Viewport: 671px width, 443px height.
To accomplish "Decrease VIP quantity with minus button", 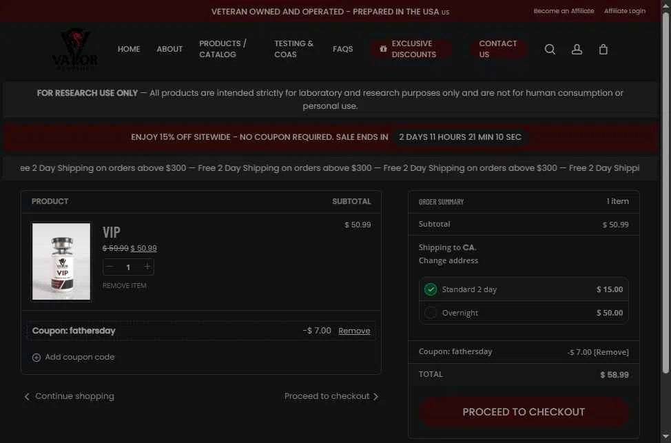I will [110, 267].
